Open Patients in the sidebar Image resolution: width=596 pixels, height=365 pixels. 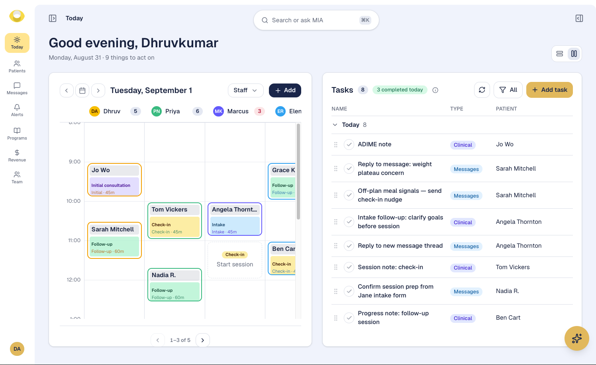click(17, 66)
